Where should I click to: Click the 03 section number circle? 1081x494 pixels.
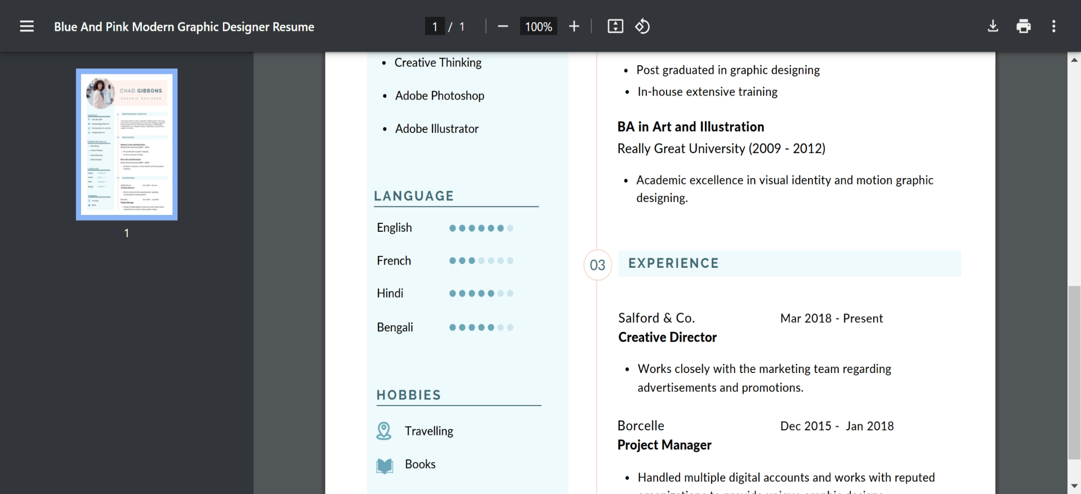(x=597, y=264)
